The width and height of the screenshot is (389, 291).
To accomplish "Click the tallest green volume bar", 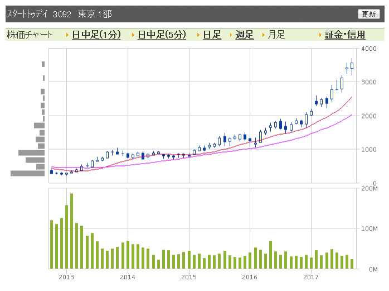I will click(72, 231).
